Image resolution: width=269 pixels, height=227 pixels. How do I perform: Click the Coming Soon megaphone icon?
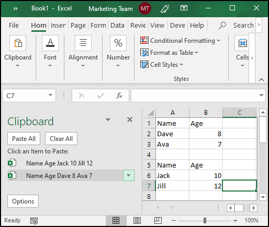coord(165,8)
